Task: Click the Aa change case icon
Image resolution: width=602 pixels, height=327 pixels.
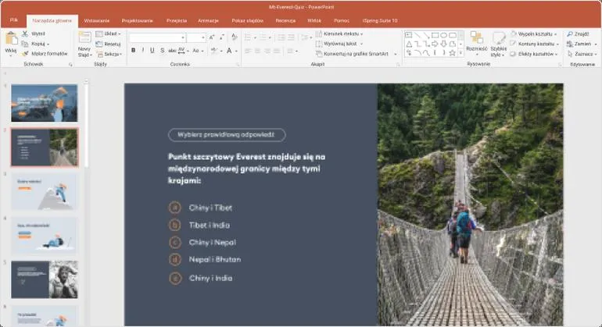Action: [x=195, y=50]
